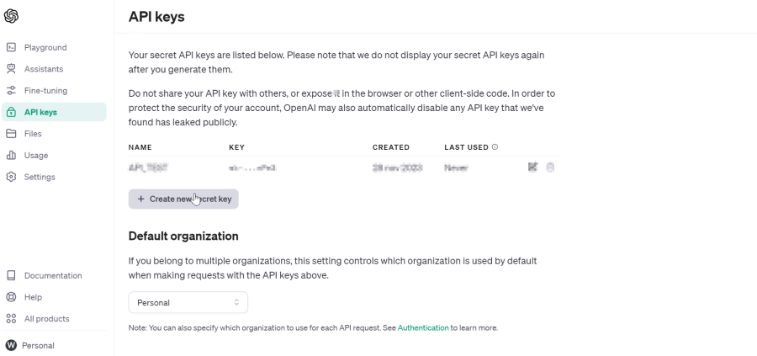Click the Settings gear icon
The width and height of the screenshot is (757, 356).
[11, 177]
